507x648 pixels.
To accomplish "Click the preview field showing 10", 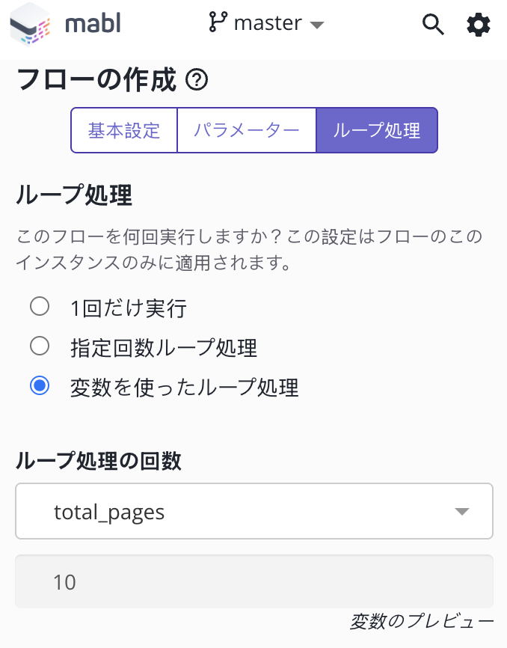I will point(254,581).
